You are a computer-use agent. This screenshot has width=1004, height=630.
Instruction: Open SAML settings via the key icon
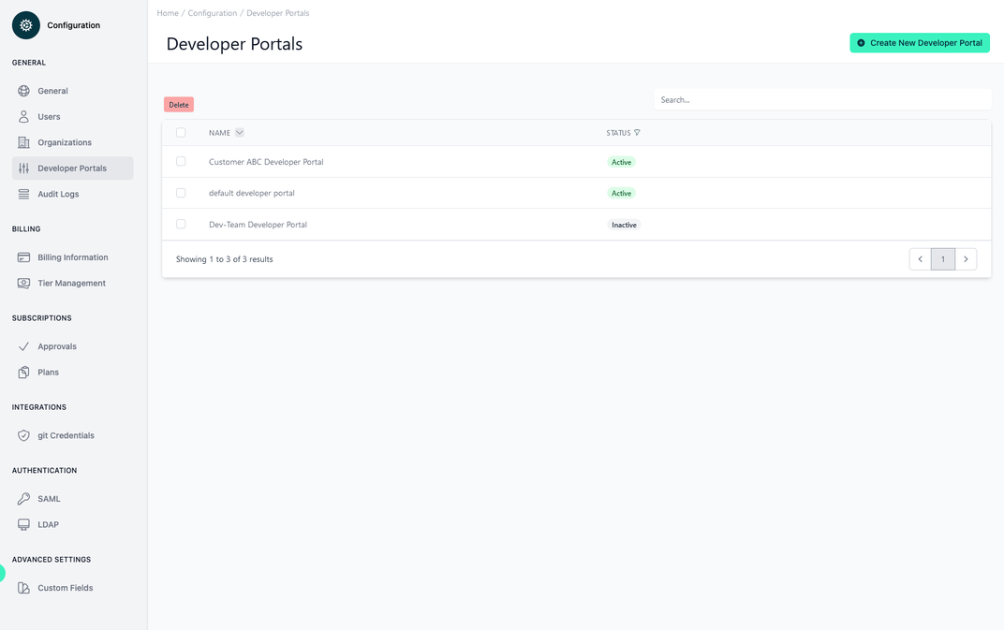23,498
